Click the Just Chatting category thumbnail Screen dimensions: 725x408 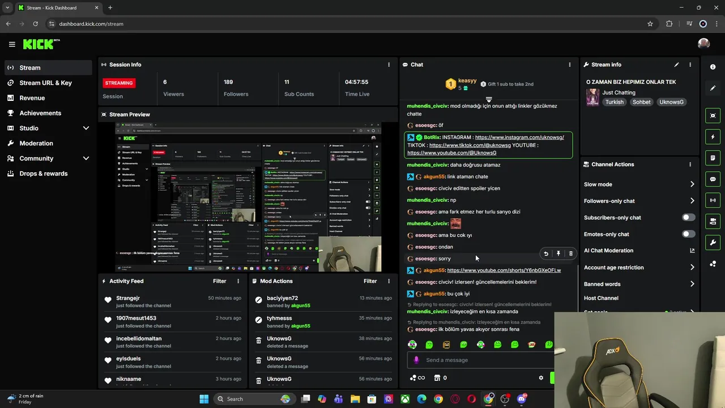[592, 97]
